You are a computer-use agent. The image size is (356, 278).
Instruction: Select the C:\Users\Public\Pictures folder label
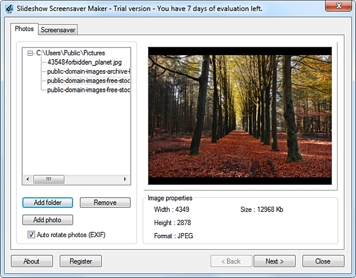pos(71,53)
